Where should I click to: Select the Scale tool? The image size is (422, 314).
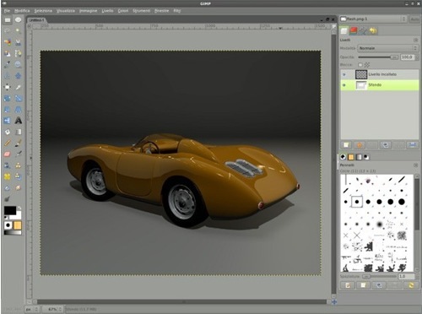(x=19, y=99)
